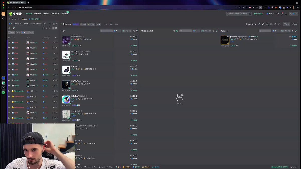Open the filter icon in Migrated column
The height and width of the screenshot is (169, 301).
point(296,31)
